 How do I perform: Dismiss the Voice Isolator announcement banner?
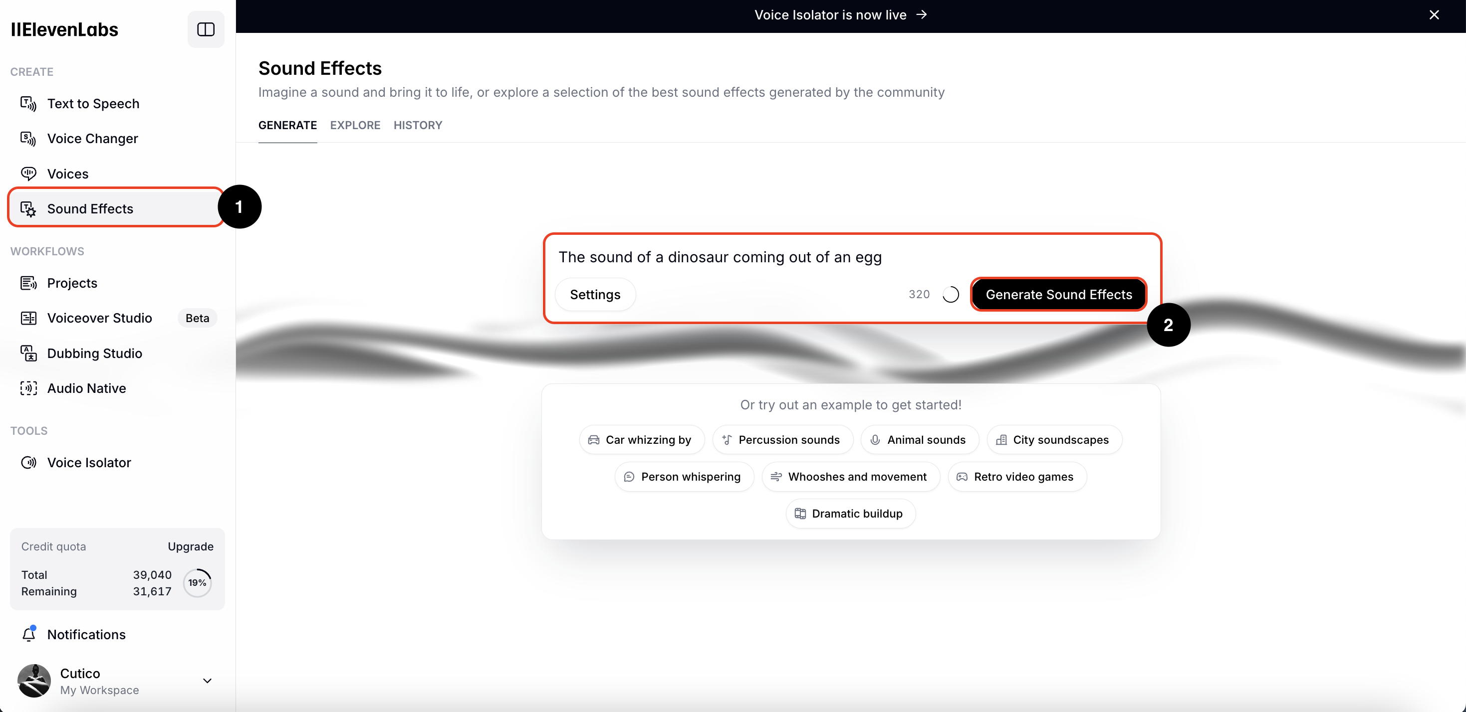click(x=1434, y=15)
